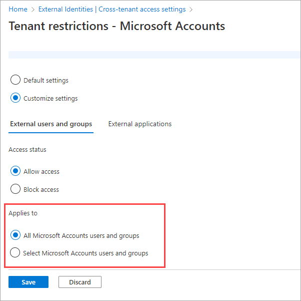Open External Identities cross-tenant access breadcrumb
Viewport: 301px width, 301px height.
point(111,9)
